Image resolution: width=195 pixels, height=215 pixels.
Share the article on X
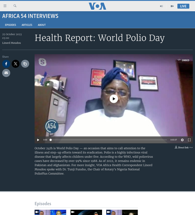[15, 64]
